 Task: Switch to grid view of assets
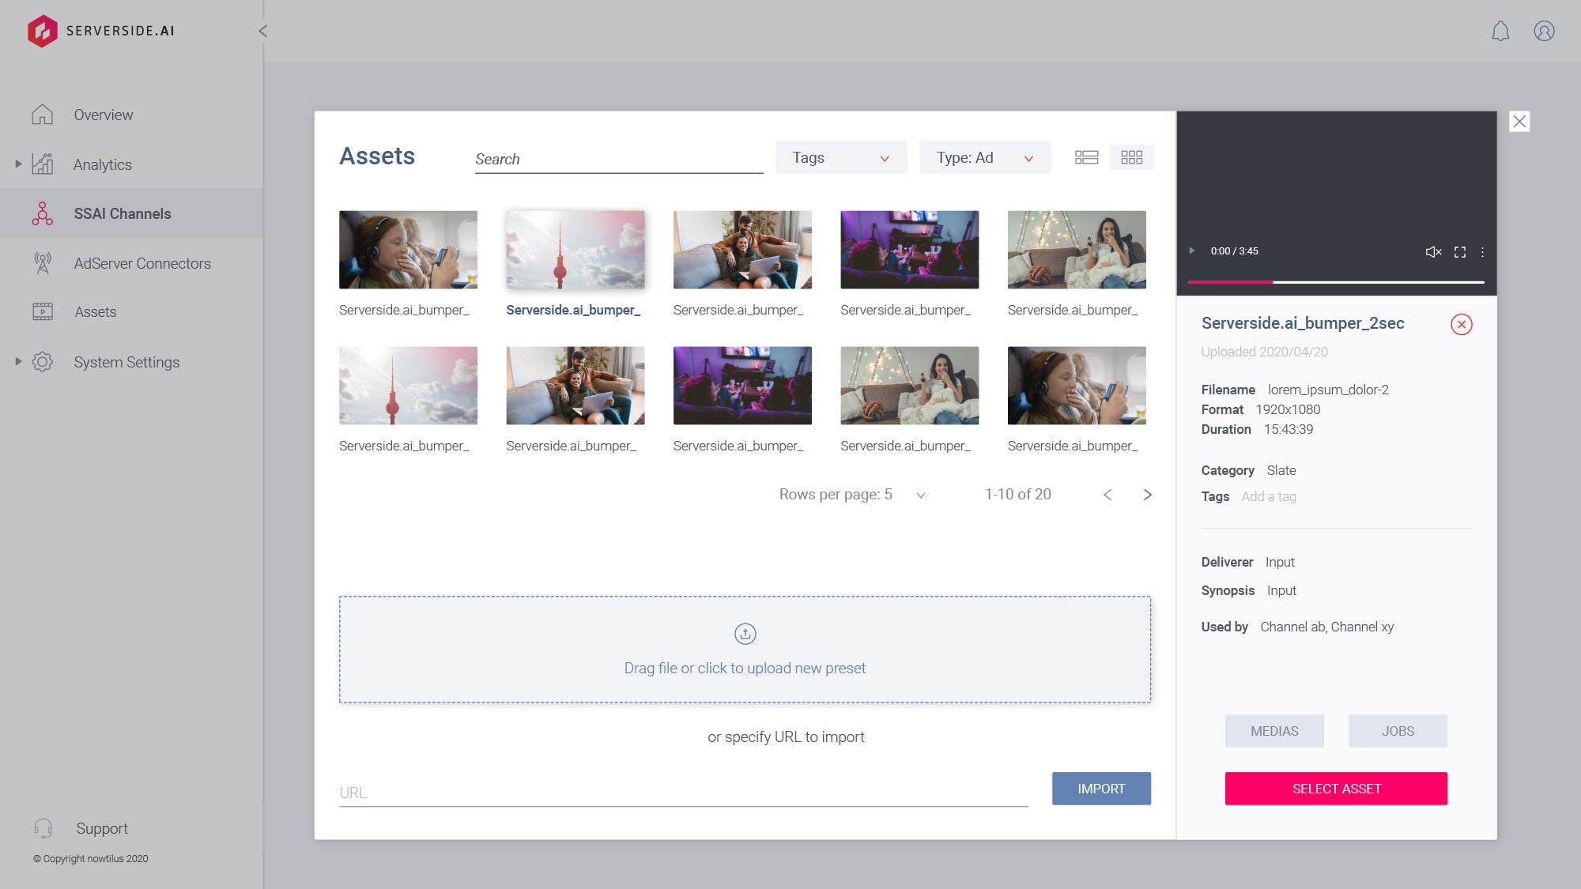(1132, 157)
